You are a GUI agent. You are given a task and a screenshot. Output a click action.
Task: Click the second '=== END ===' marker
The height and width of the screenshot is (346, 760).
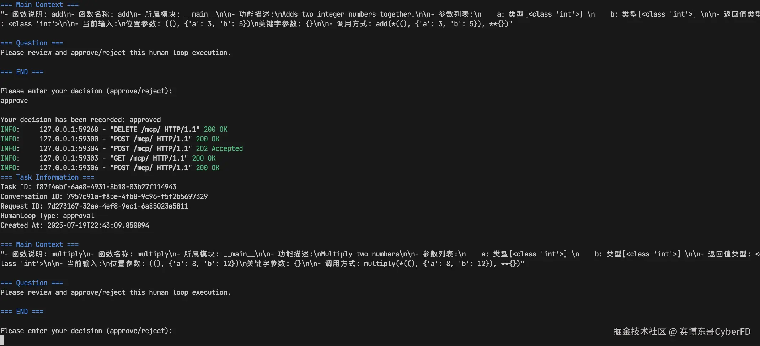pyautogui.click(x=22, y=312)
